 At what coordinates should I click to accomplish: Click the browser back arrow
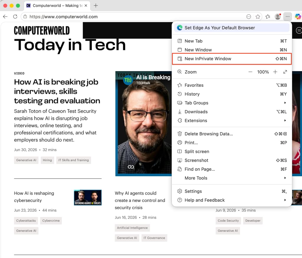click(x=5, y=17)
